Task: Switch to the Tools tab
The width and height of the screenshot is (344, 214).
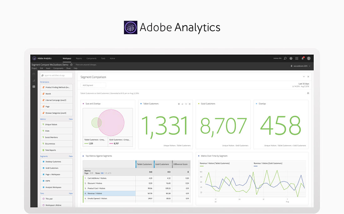Action: click(103, 58)
